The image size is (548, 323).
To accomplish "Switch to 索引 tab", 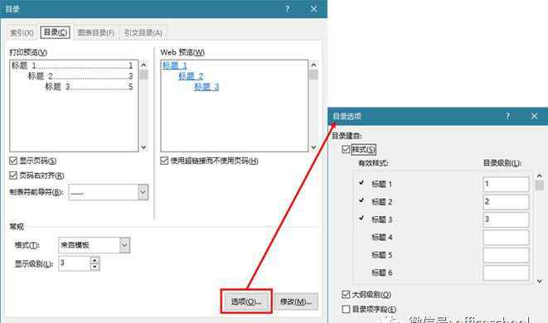I will point(22,33).
